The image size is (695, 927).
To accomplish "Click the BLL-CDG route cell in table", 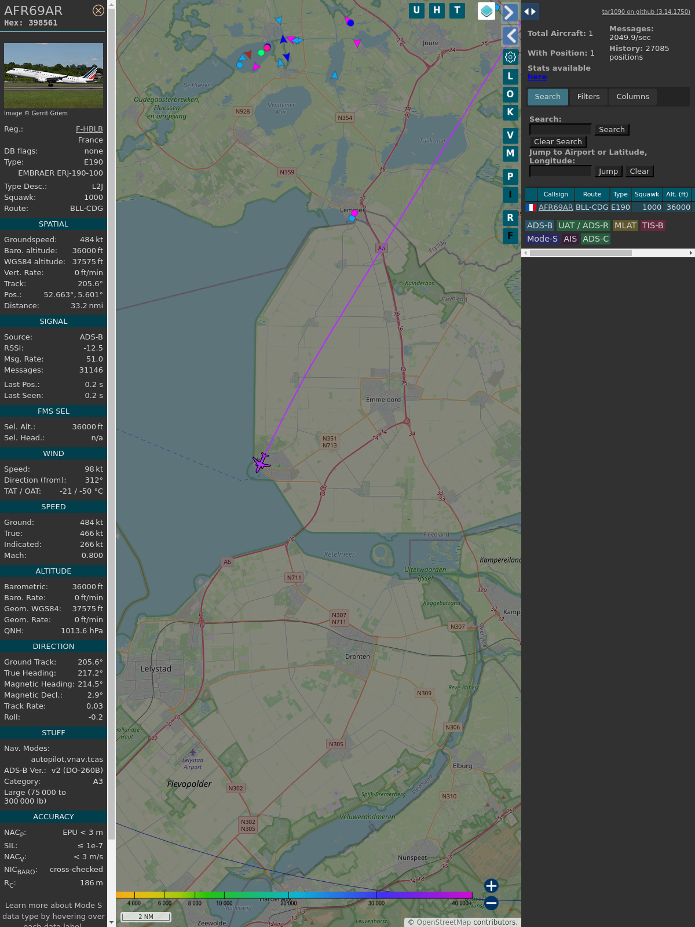I will point(592,207).
